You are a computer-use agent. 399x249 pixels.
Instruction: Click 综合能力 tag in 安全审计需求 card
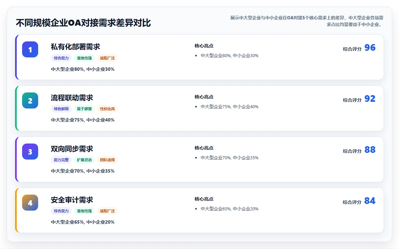pyautogui.click(x=61, y=211)
